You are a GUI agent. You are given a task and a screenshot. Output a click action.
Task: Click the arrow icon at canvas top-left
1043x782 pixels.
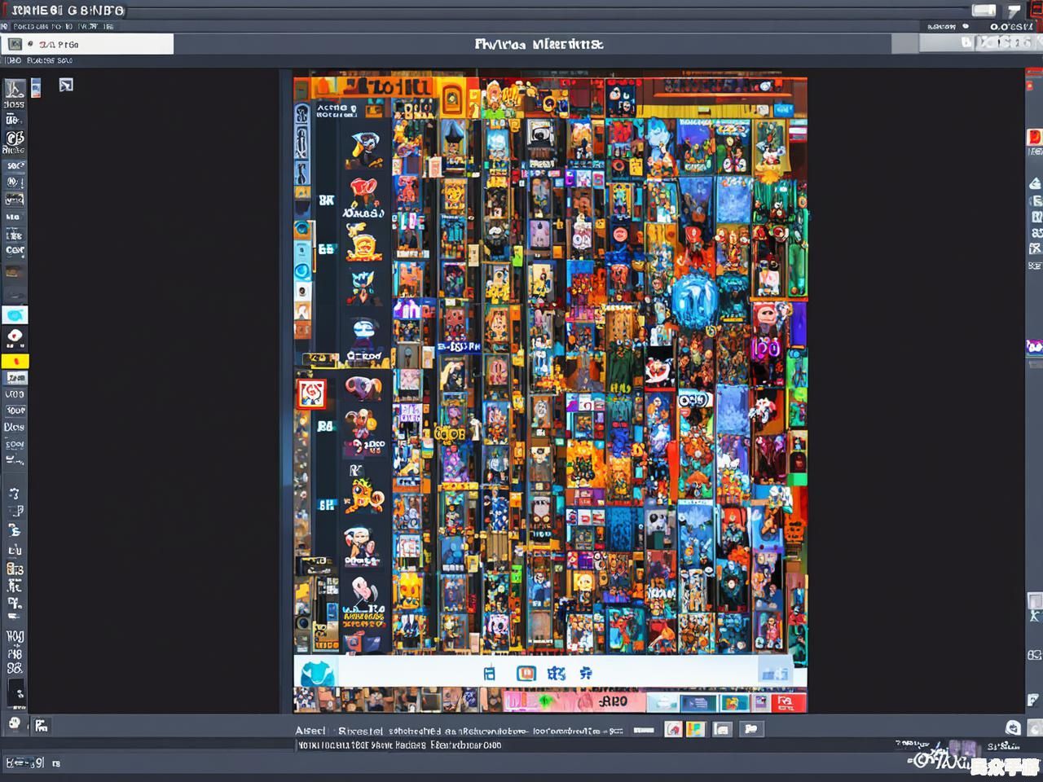[66, 85]
